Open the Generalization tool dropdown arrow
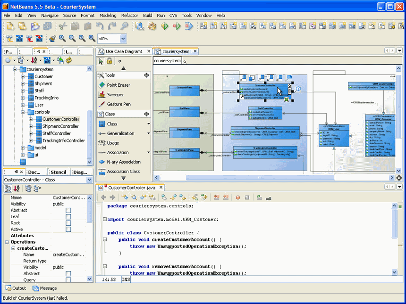Screen dimensions: 406x304 (149, 133)
